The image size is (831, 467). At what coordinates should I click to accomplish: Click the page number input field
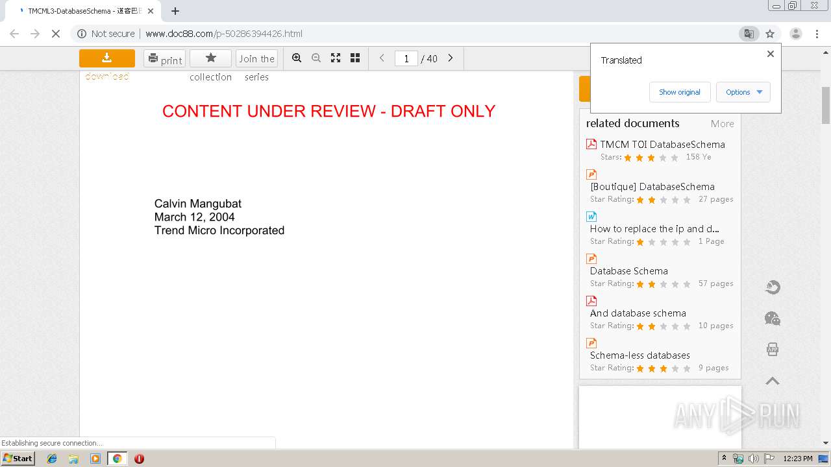pos(406,58)
